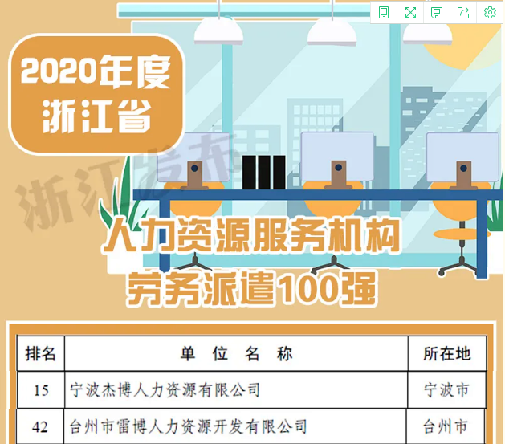Click the 2020年度 浙江省 title badge
The image size is (505, 444).
click(96, 94)
